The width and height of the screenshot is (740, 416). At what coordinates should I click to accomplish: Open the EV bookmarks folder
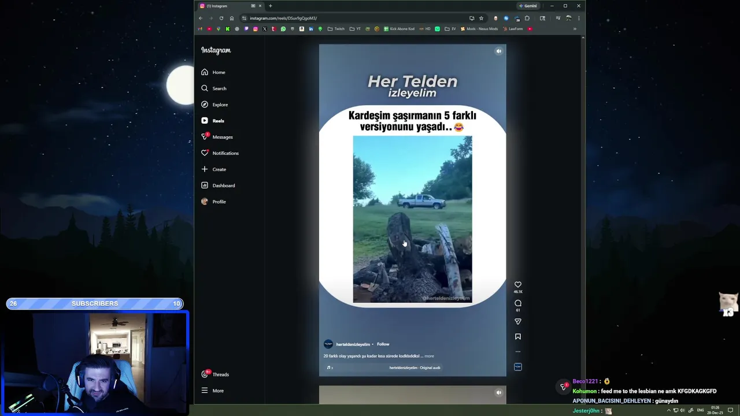(450, 29)
